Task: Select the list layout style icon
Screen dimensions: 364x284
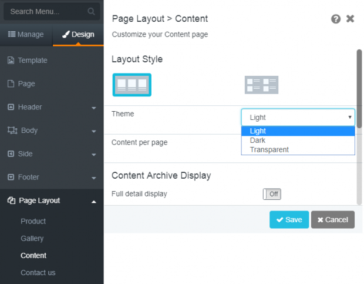Action: tap(261, 85)
